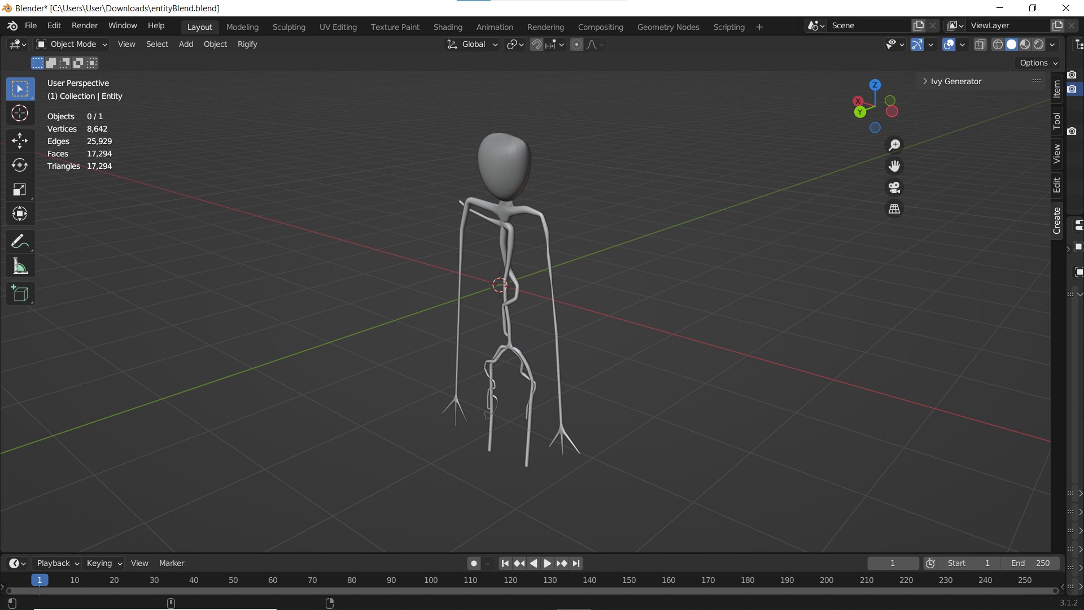Click the Add menu in header

(x=185, y=44)
